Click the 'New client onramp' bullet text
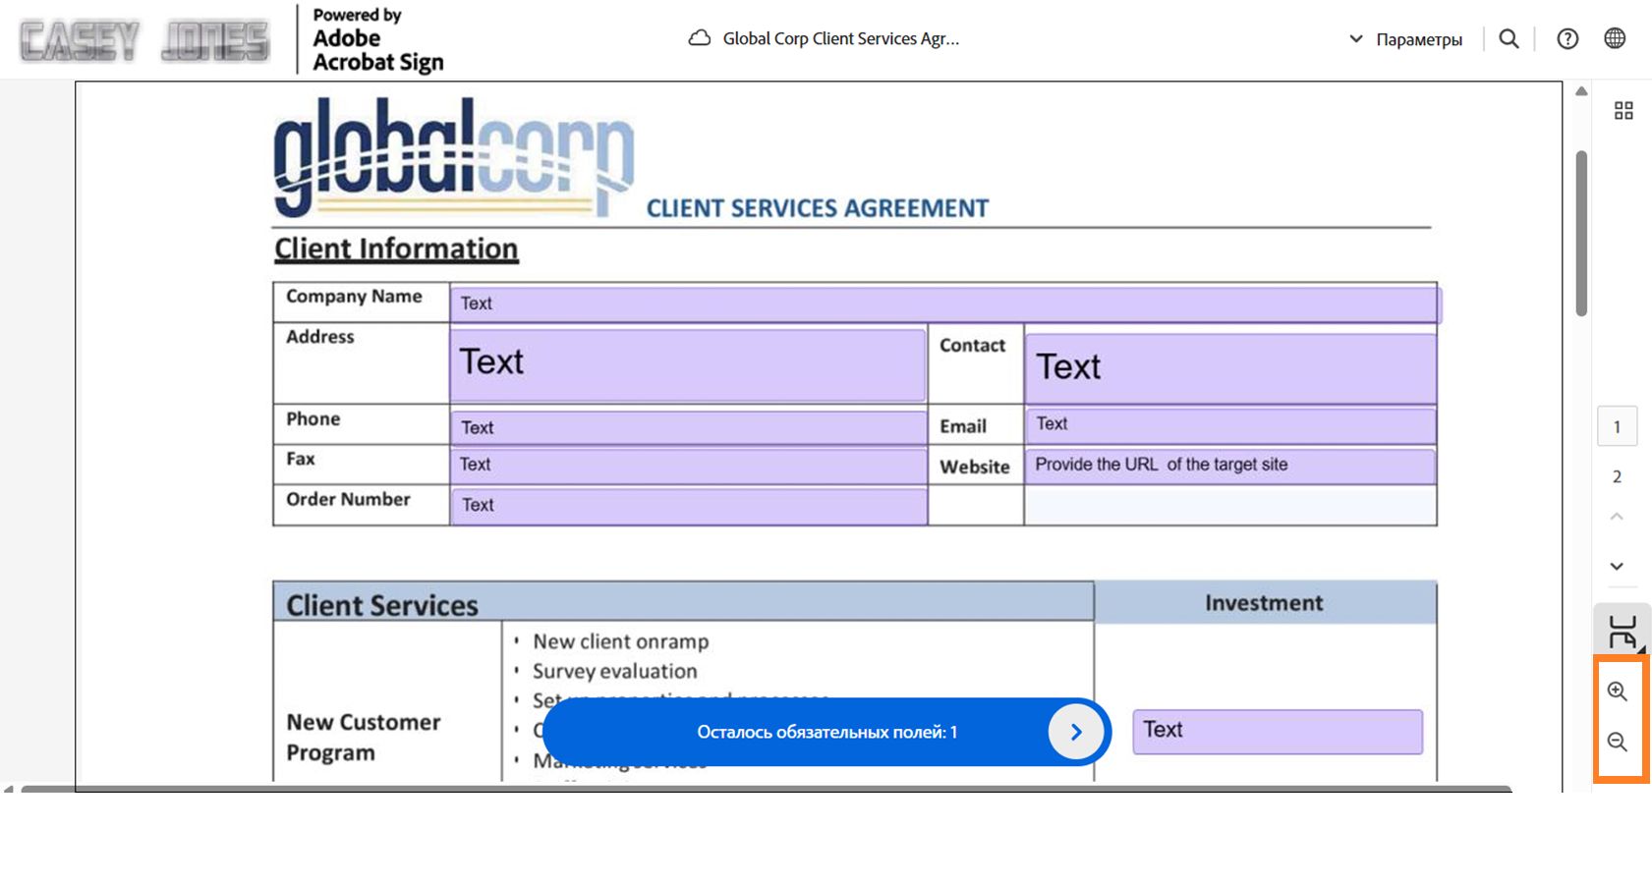This screenshot has width=1652, height=884. point(621,641)
